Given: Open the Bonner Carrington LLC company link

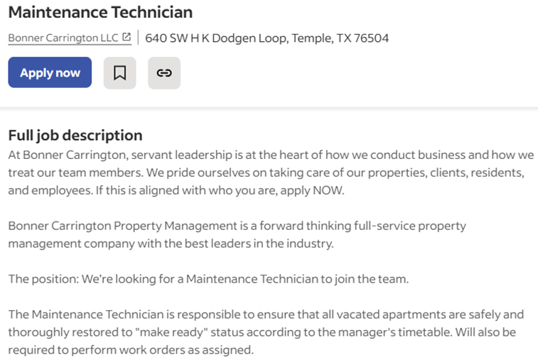Looking at the screenshot, I should 63,38.
